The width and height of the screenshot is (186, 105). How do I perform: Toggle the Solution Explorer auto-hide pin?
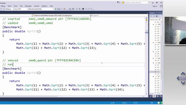pyautogui.click(x=159, y=13)
